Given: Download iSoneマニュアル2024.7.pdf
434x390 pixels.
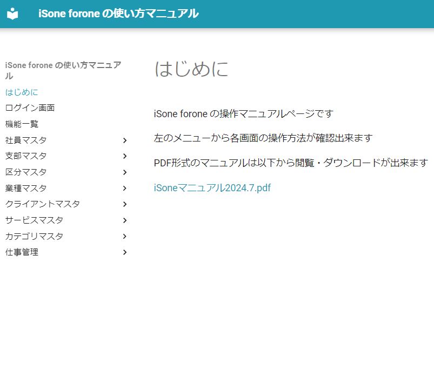Looking at the screenshot, I should pos(212,188).
